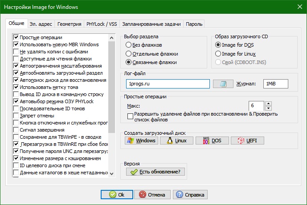Click the options list scrollbar thumb
Viewport: 307px width, 205px height.
(111, 87)
